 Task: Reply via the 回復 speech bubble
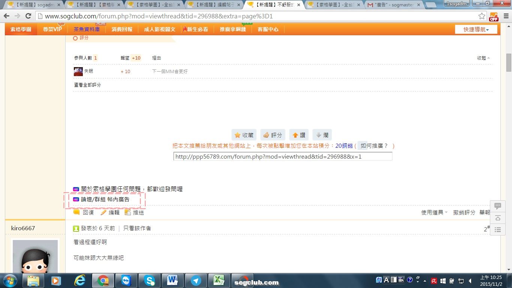click(83, 212)
